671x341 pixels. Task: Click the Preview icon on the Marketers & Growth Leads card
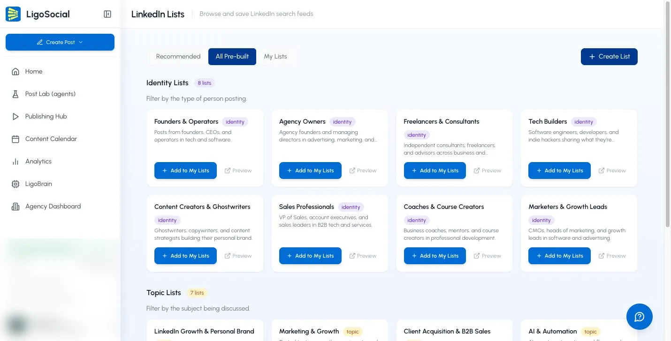[x=602, y=256]
